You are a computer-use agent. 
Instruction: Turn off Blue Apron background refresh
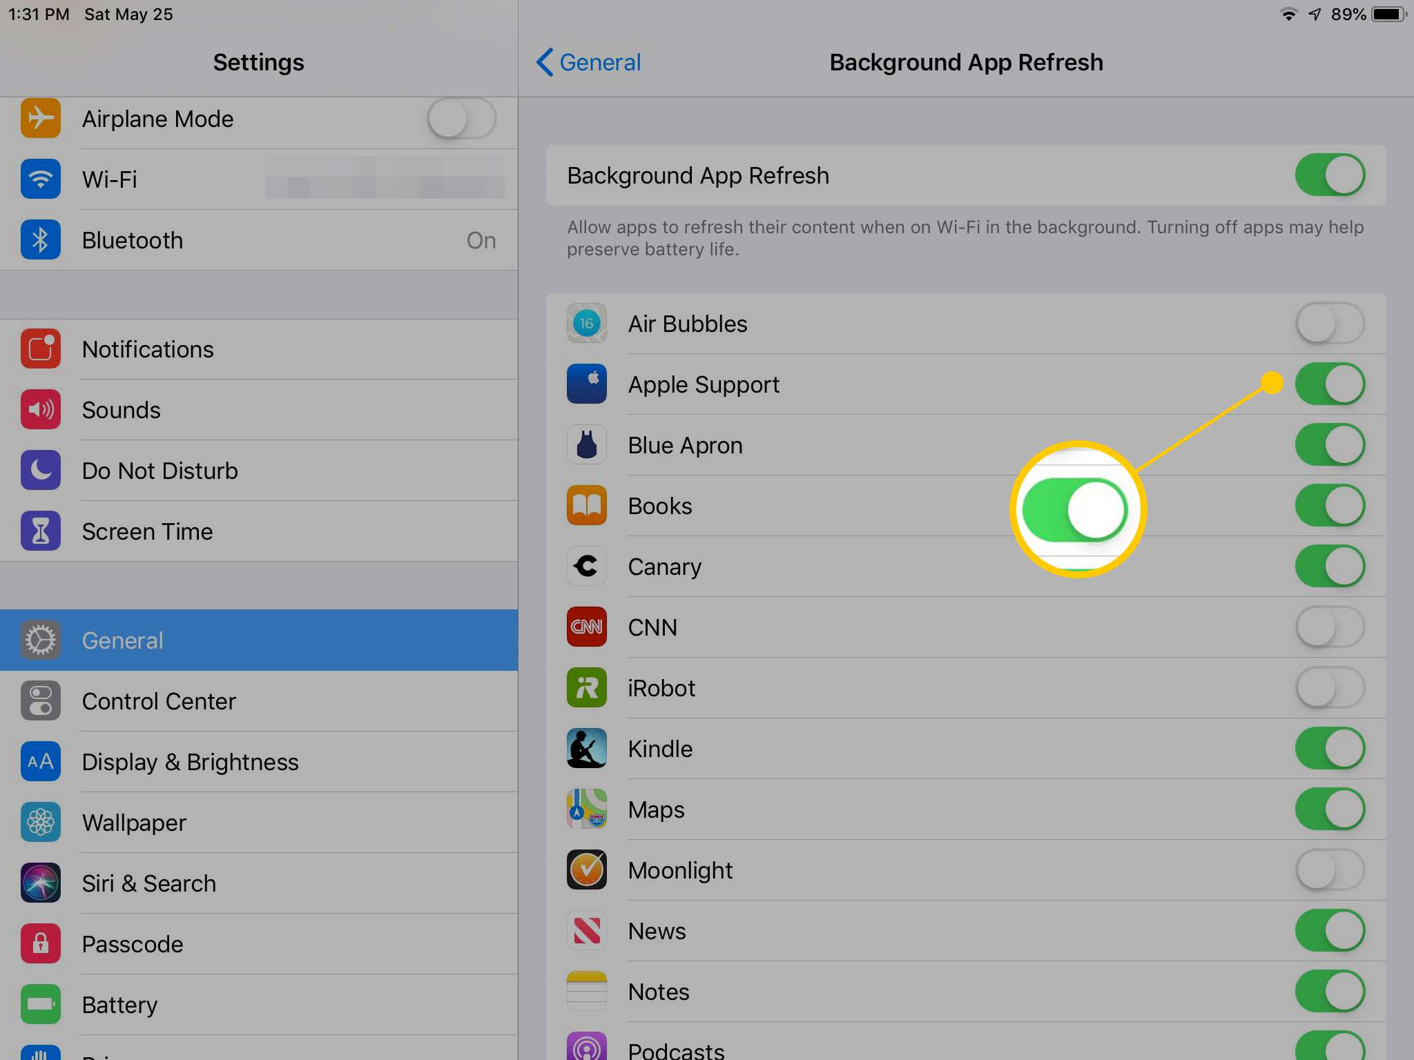pos(1330,444)
